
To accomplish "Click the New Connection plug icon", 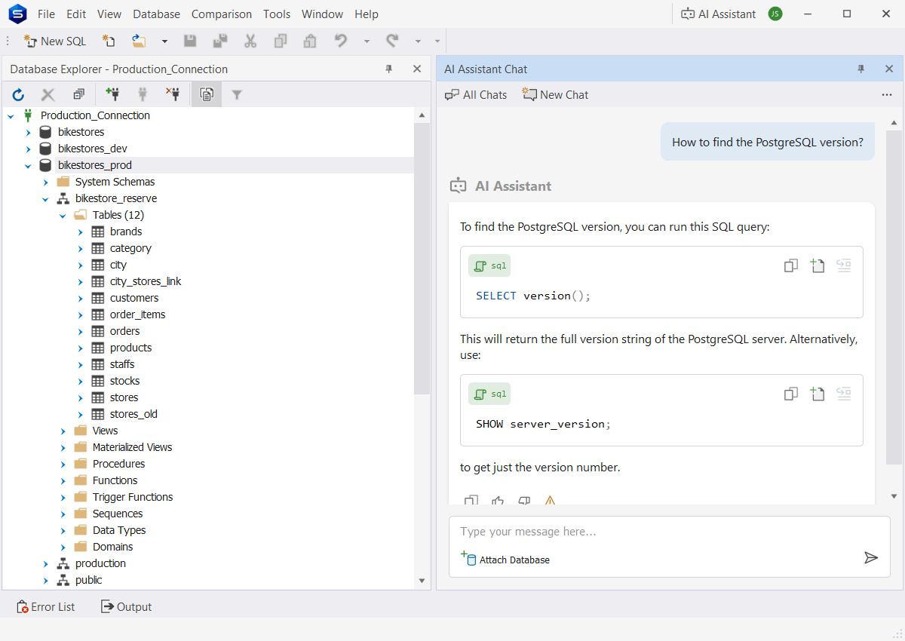I will [113, 94].
